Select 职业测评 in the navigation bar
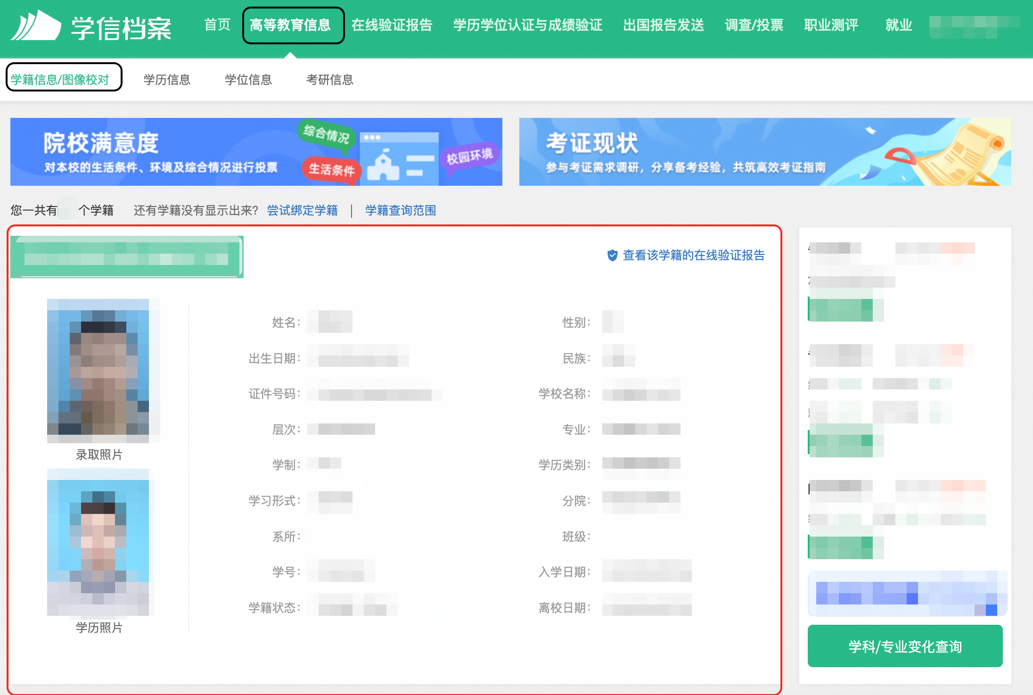The height and width of the screenshot is (695, 1033). (831, 25)
